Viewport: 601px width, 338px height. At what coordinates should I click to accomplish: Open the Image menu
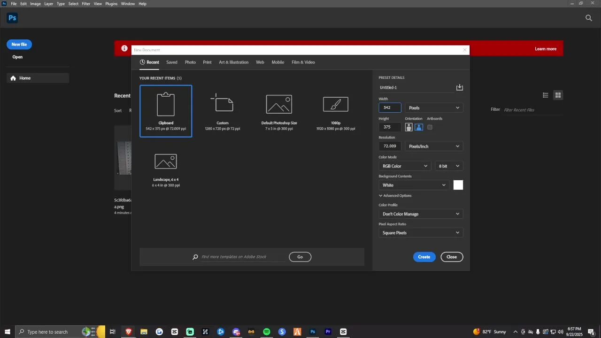(x=35, y=4)
